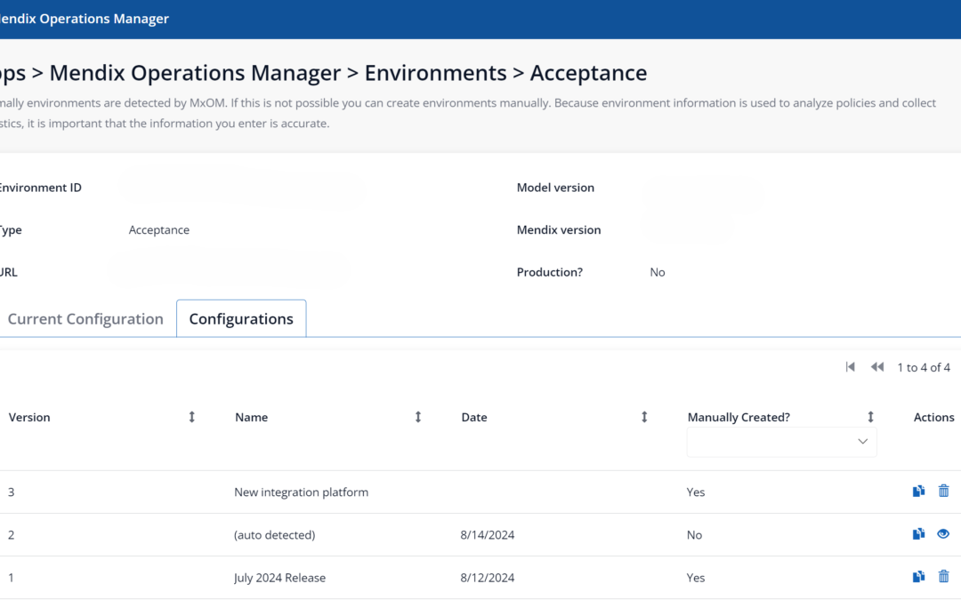Viewport: 961px width, 600px height.
Task: Click version number 2 cell
Action: [11, 535]
